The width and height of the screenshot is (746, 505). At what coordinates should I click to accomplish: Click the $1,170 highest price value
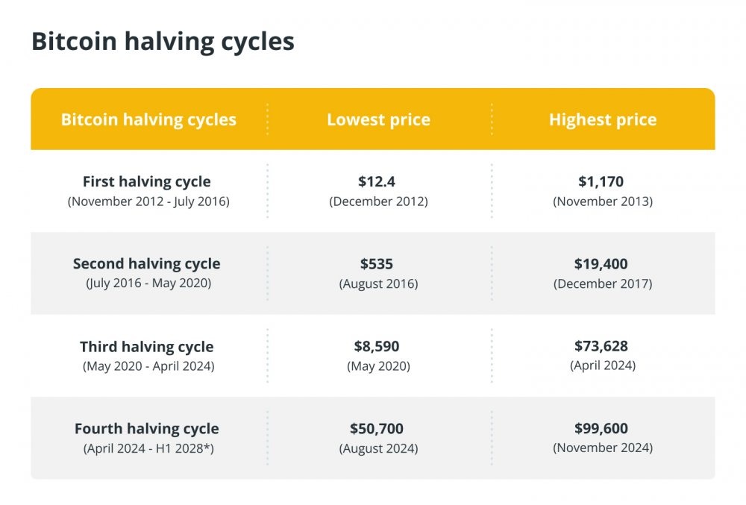point(601,181)
